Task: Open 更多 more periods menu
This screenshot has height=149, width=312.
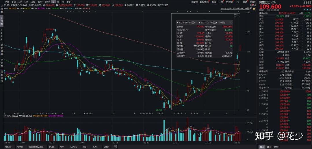Action: 69,2
